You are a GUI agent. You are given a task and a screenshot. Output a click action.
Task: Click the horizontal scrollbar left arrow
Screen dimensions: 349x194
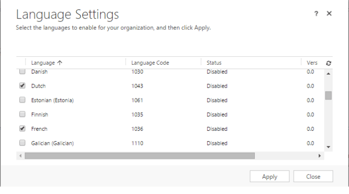point(20,156)
